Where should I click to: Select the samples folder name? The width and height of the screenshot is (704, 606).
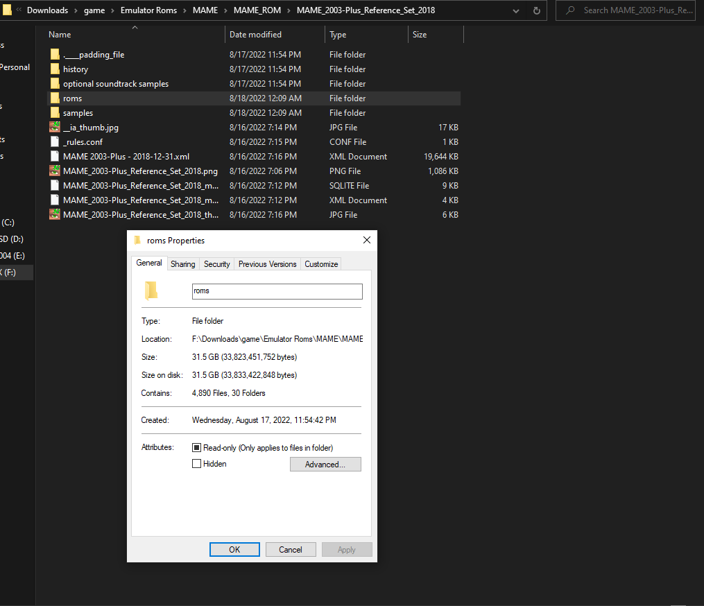[x=78, y=112]
